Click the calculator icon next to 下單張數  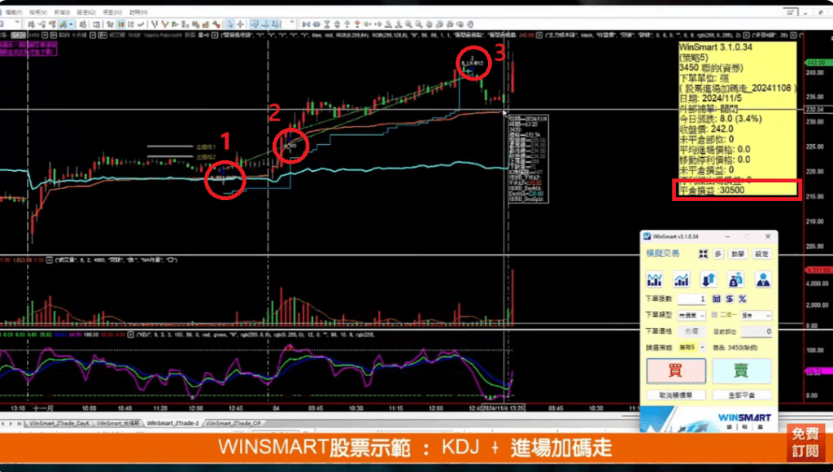(717, 299)
